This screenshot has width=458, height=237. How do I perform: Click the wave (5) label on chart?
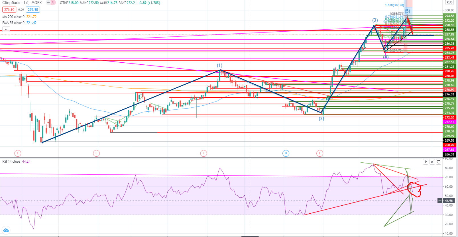[407, 11]
